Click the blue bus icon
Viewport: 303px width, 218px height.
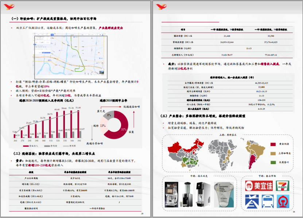268,201
